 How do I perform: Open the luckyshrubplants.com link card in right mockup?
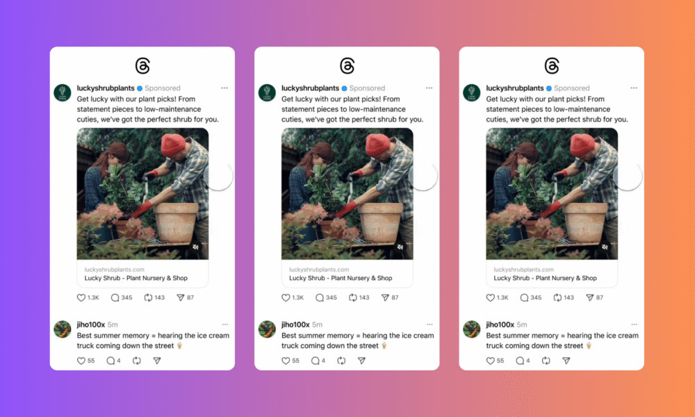click(x=552, y=274)
